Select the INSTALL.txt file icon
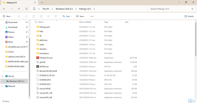The image size is (197, 103). [38, 67]
